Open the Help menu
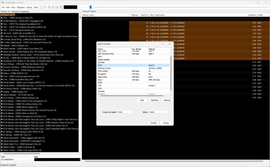Screen dimensions: 270x167 [36, 7]
